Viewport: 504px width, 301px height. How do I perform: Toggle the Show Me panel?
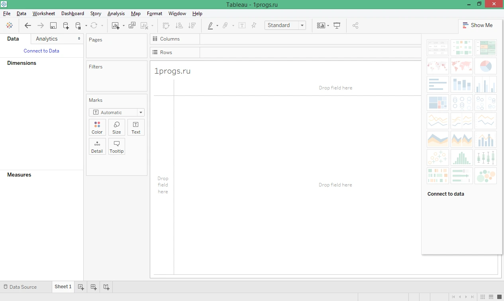pos(478,25)
